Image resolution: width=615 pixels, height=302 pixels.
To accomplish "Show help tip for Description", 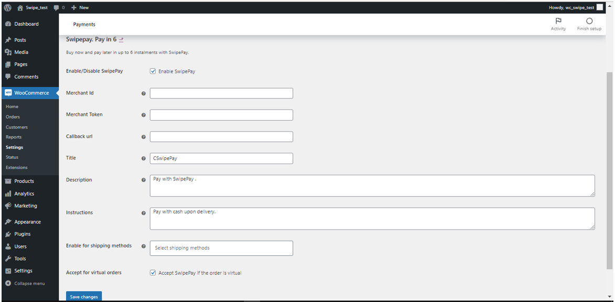I will (143, 180).
